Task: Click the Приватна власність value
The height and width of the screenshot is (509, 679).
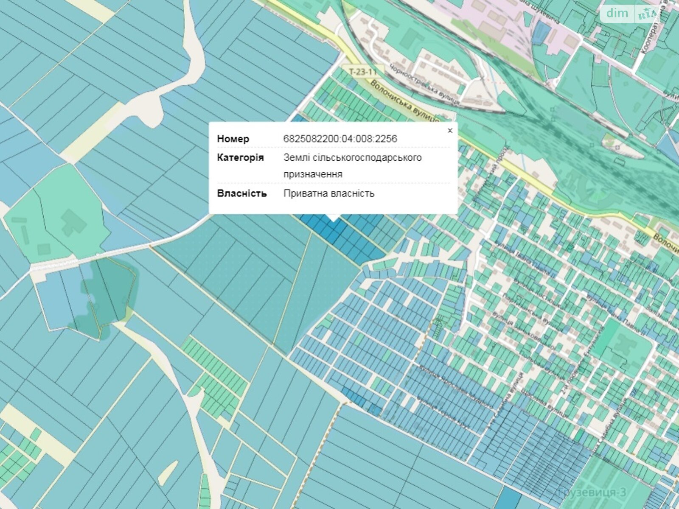Action: [328, 193]
